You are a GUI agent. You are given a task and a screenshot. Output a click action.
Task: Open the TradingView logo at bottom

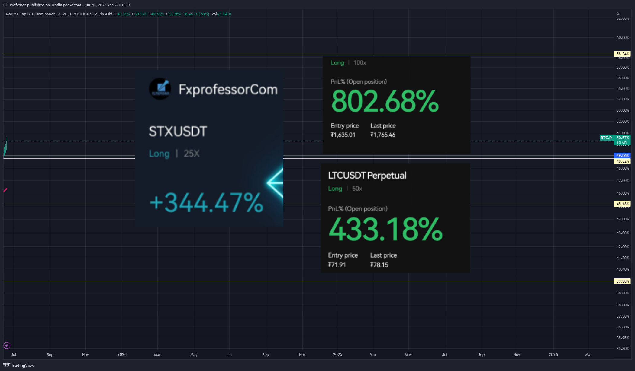(x=19, y=365)
